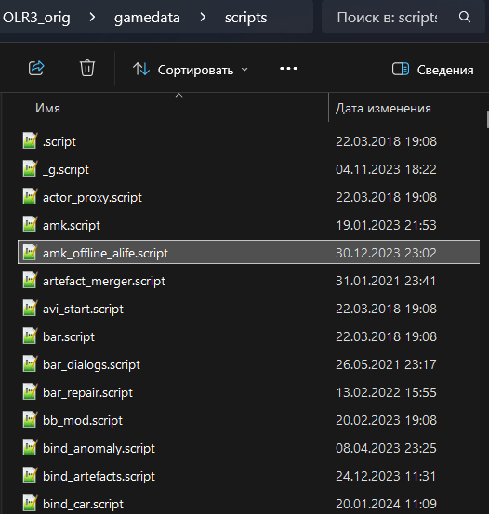Sort by the Имя column header
The width and height of the screenshot is (489, 514).
tap(47, 108)
